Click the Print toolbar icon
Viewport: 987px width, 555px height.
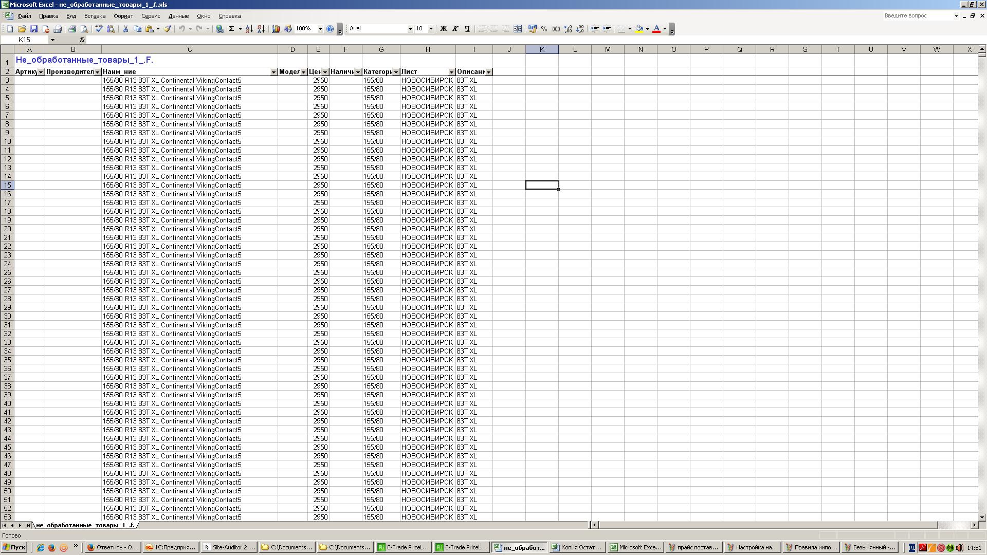point(72,29)
